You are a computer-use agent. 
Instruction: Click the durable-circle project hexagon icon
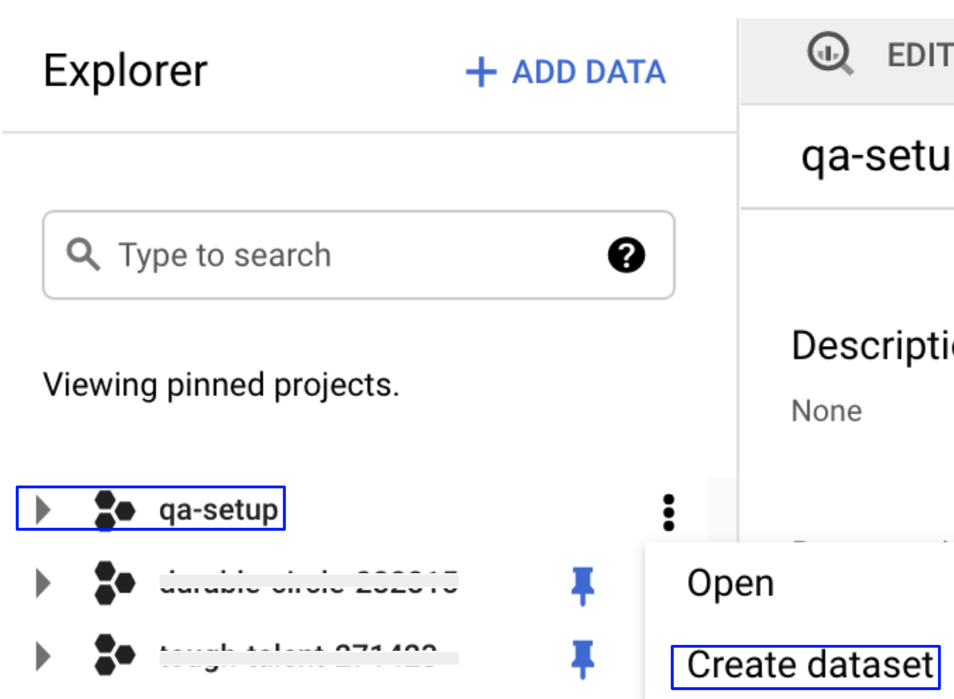[113, 584]
